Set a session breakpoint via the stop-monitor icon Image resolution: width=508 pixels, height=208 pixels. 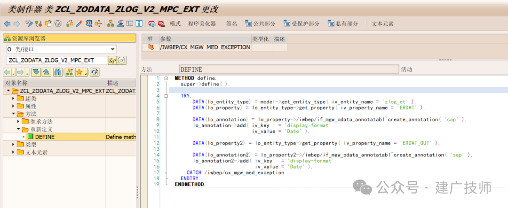151,23
